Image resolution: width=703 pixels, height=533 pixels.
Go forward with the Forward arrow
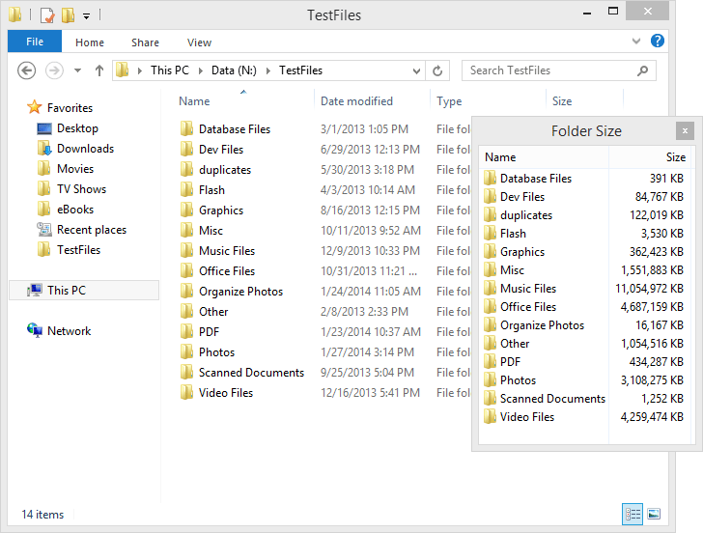[54, 70]
